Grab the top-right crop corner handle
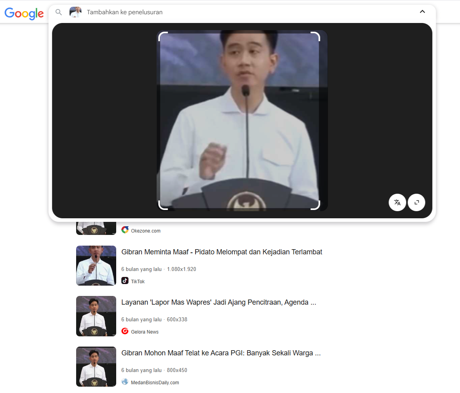 tap(316, 36)
